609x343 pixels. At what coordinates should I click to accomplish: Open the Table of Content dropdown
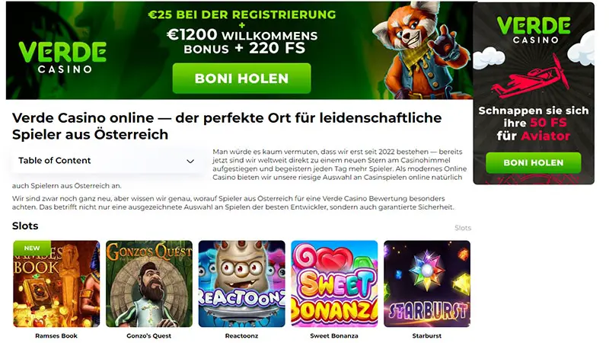[107, 161]
